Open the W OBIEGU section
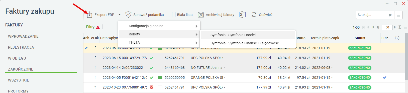This screenshot has height=93, width=408. 17,58
